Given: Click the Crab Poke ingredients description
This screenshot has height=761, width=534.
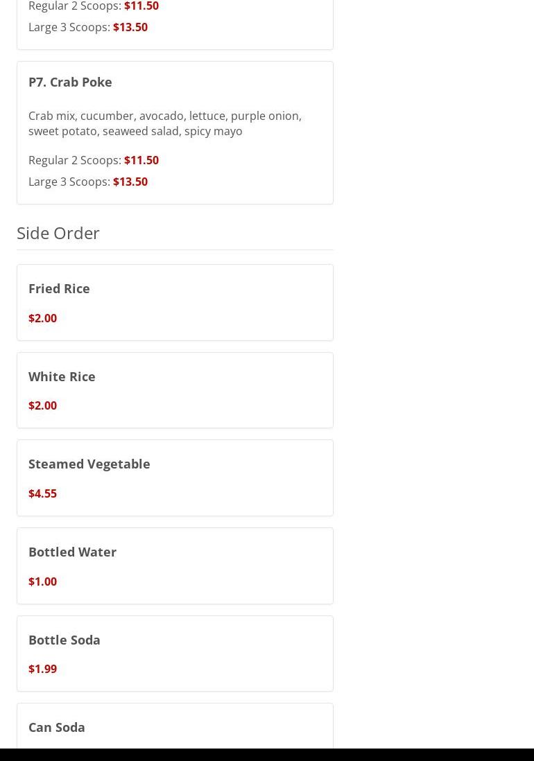Looking at the screenshot, I should pos(164,123).
